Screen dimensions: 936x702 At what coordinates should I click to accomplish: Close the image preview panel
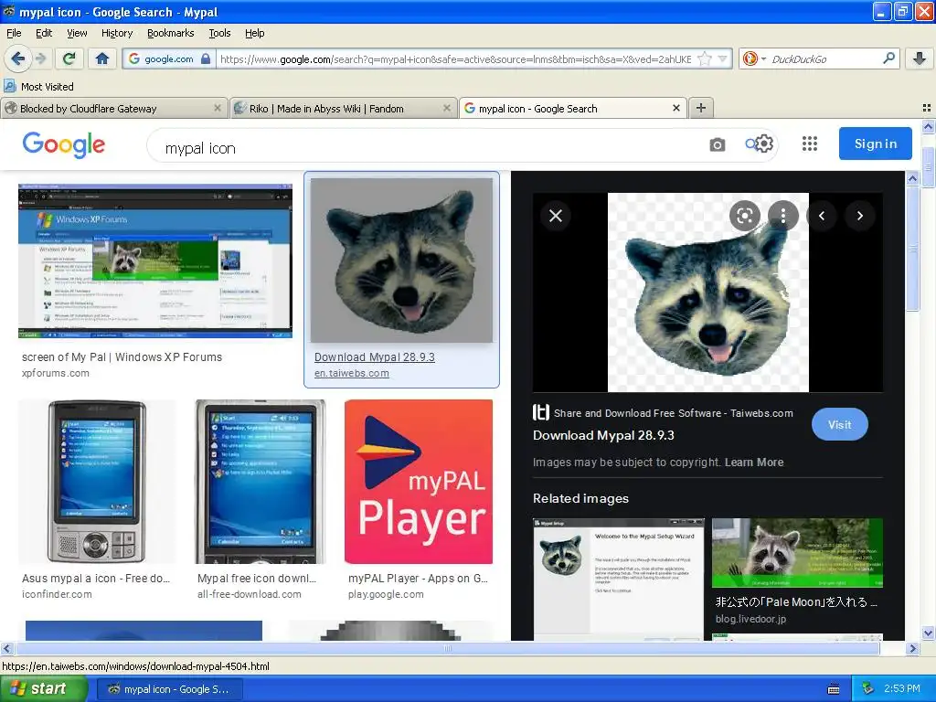556,216
